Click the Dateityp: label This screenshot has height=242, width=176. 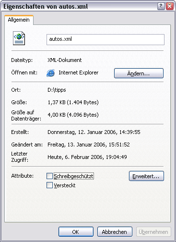(x=22, y=60)
